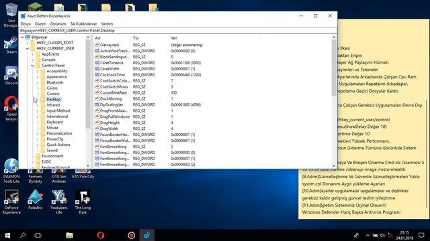Viewport: 430px width, 241px height.
Task: Open DAEMON Tools Lite desktop icon
Action: click(x=11, y=171)
